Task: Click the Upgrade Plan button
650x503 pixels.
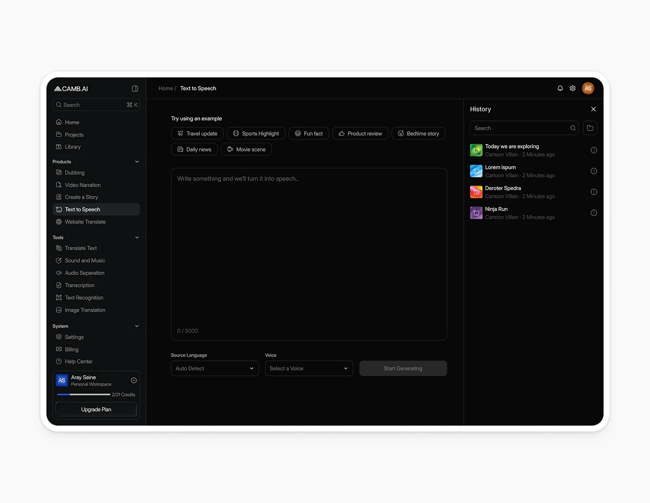Action: (96, 409)
